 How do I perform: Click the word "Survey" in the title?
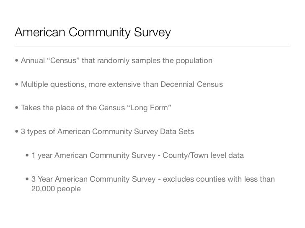point(152,33)
